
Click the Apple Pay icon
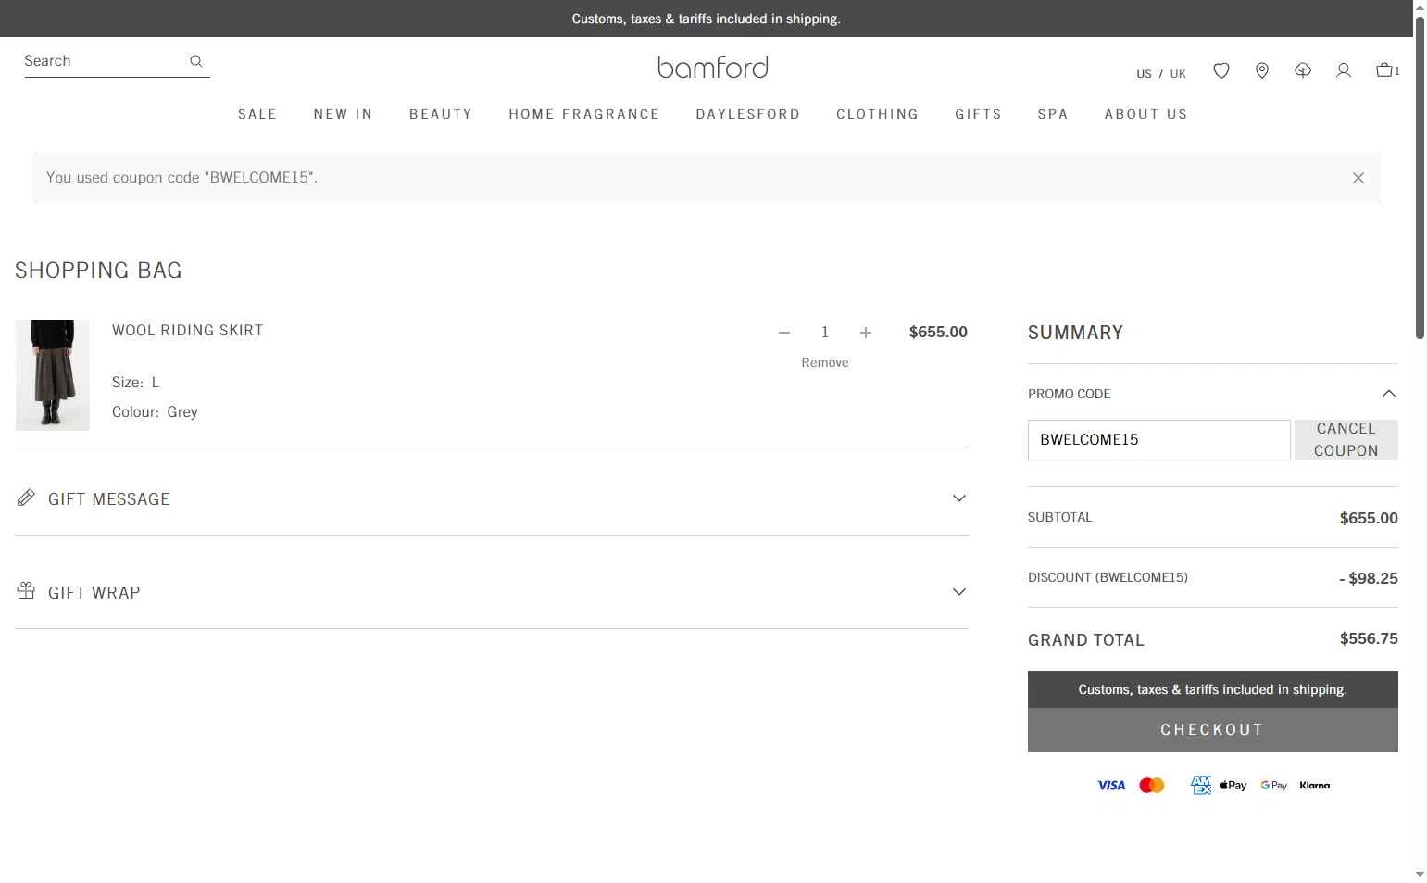1233,786
